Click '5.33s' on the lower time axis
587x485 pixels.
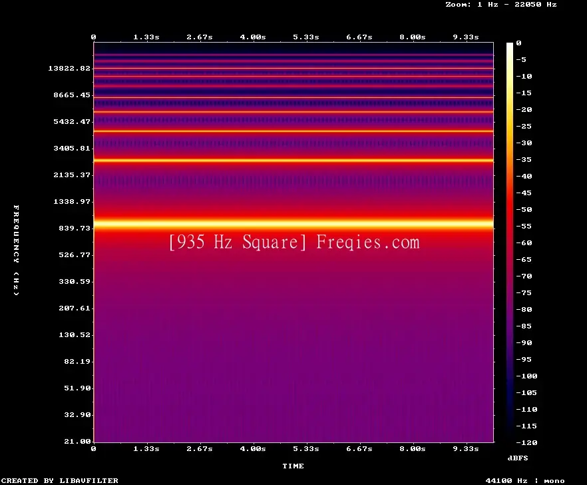point(306,448)
